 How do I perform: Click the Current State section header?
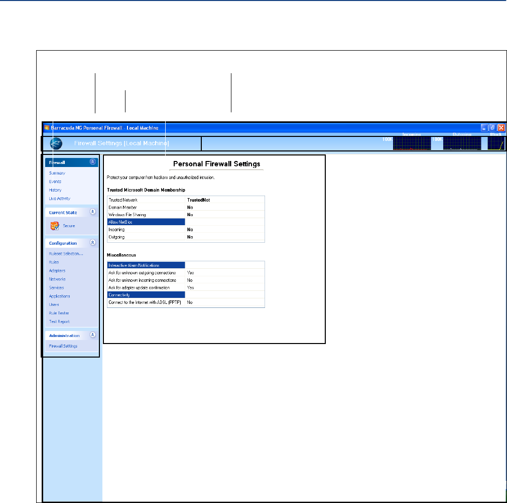point(72,212)
